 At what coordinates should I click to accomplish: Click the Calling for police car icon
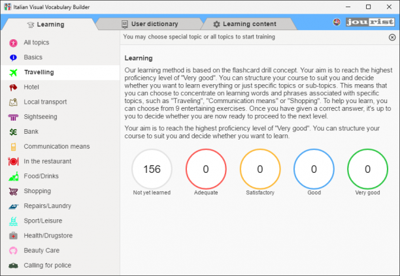[x=13, y=266]
